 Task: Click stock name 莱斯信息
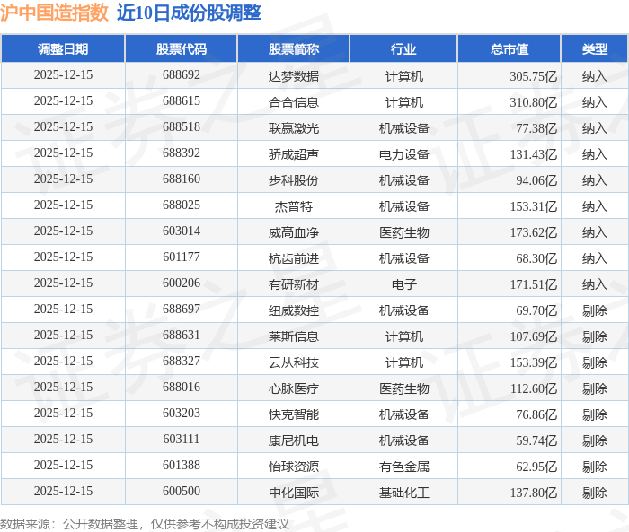click(294, 336)
